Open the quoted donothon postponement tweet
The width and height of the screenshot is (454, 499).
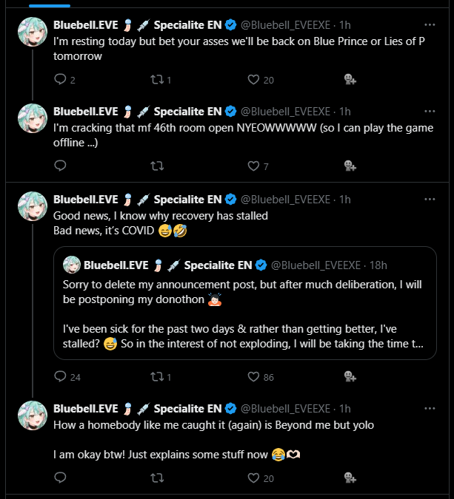(245, 303)
